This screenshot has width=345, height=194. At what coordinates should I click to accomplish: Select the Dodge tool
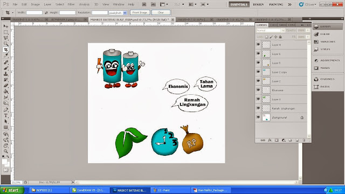[6, 103]
